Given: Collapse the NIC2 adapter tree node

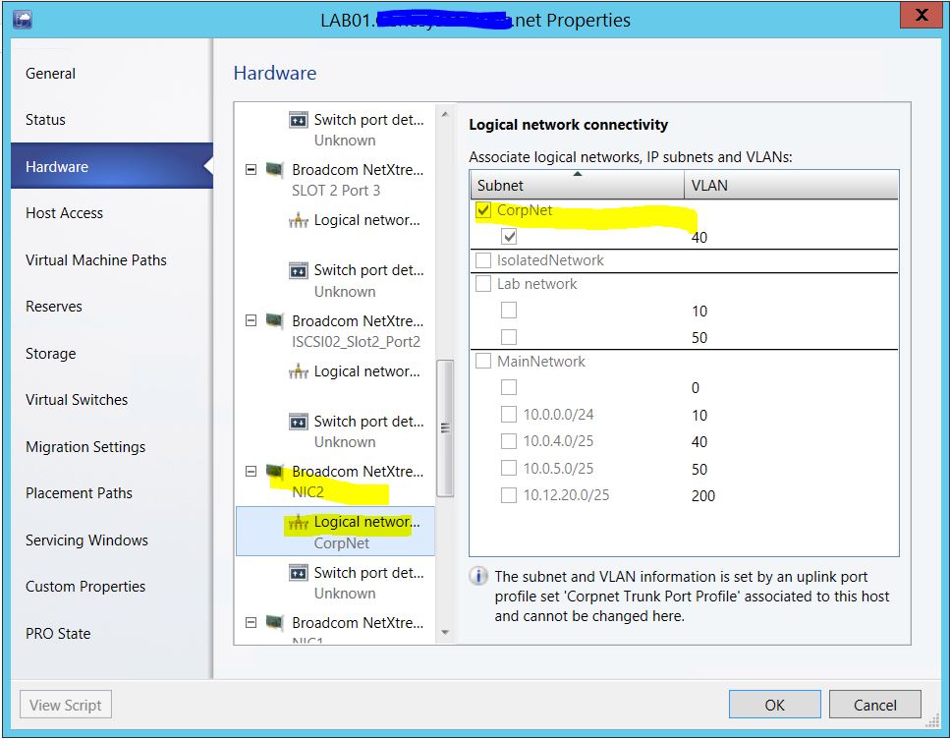Looking at the screenshot, I should pyautogui.click(x=251, y=472).
